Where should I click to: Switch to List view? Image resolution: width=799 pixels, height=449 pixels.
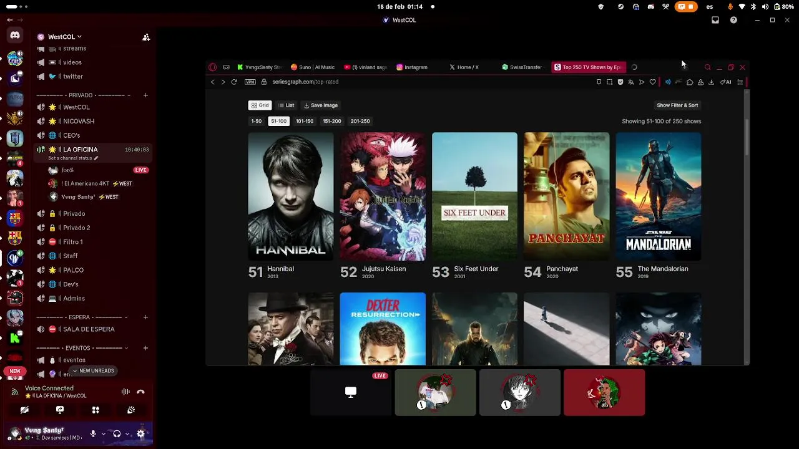pyautogui.click(x=287, y=105)
